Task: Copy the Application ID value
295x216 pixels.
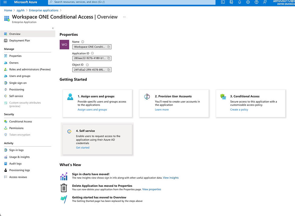Action: pyautogui.click(x=109, y=58)
